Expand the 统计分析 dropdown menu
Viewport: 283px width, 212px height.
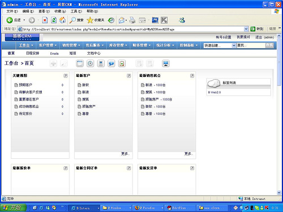(x=165, y=45)
